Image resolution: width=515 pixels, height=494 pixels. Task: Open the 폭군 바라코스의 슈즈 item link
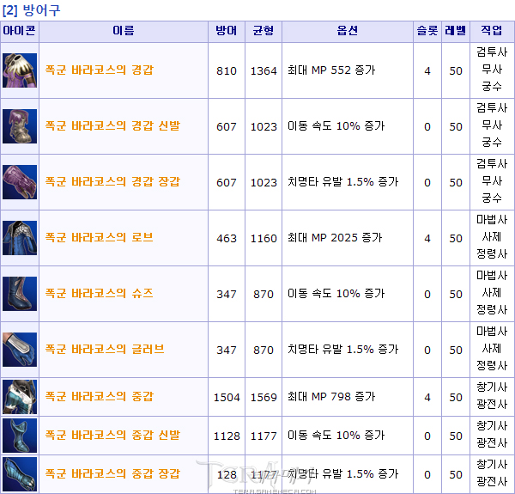coord(100,294)
